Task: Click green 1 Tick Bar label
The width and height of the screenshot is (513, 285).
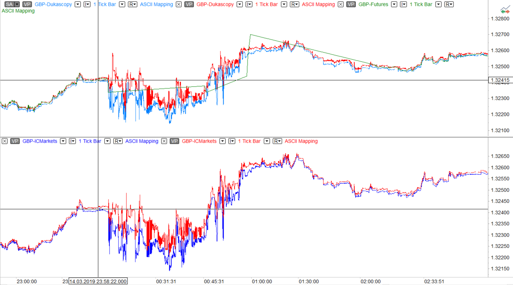Action: (421, 4)
